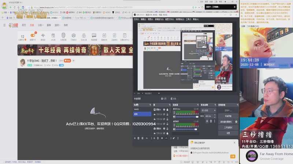Open the 文件(F) menu in OBS
The image size is (293, 164).
[x=136, y=19]
